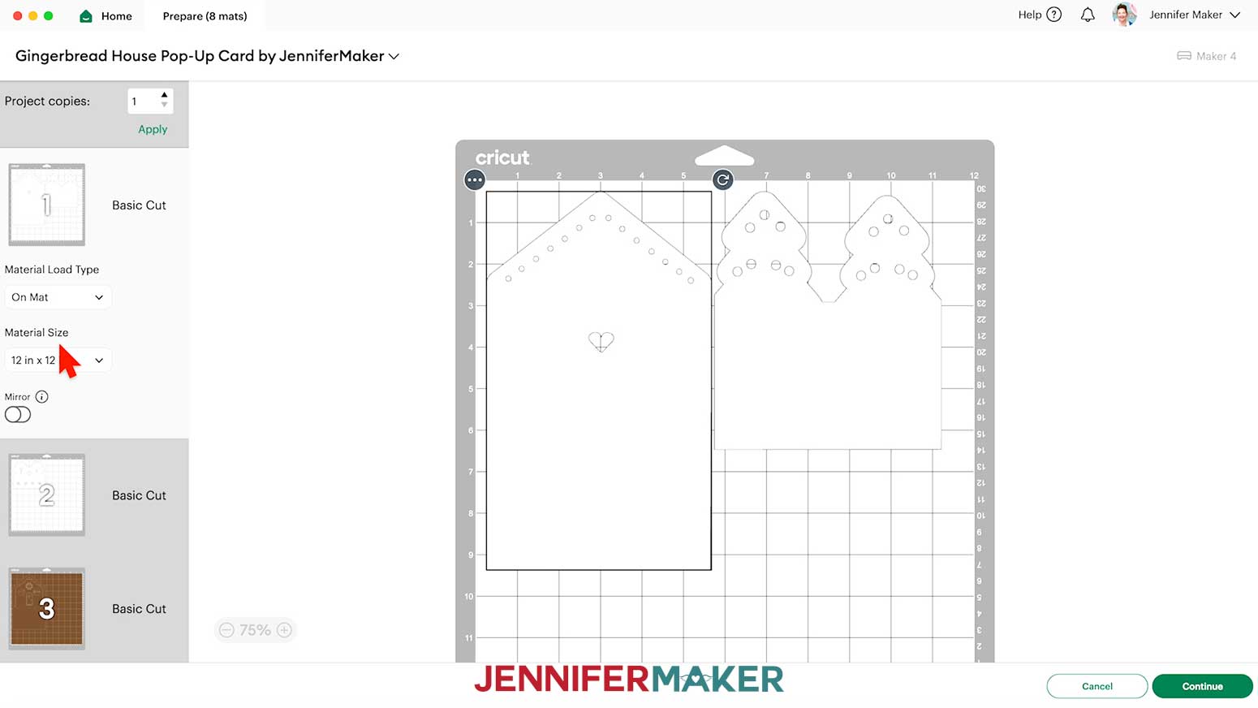Image resolution: width=1258 pixels, height=708 pixels.
Task: Zoom out with the minus icon
Action: tap(226, 630)
